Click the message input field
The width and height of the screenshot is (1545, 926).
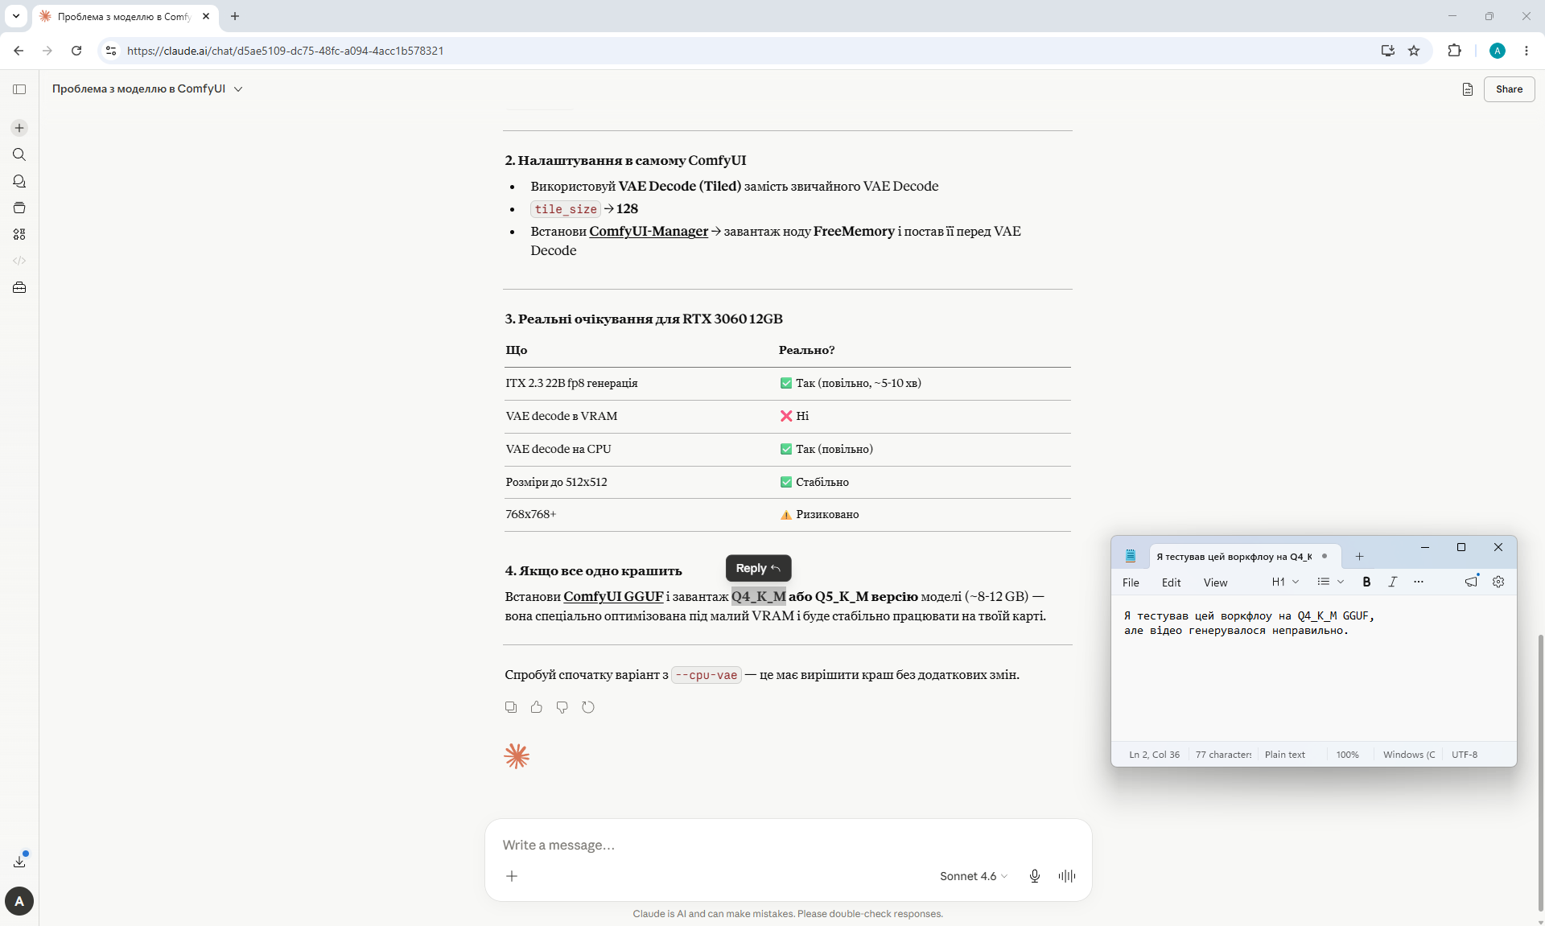click(788, 845)
